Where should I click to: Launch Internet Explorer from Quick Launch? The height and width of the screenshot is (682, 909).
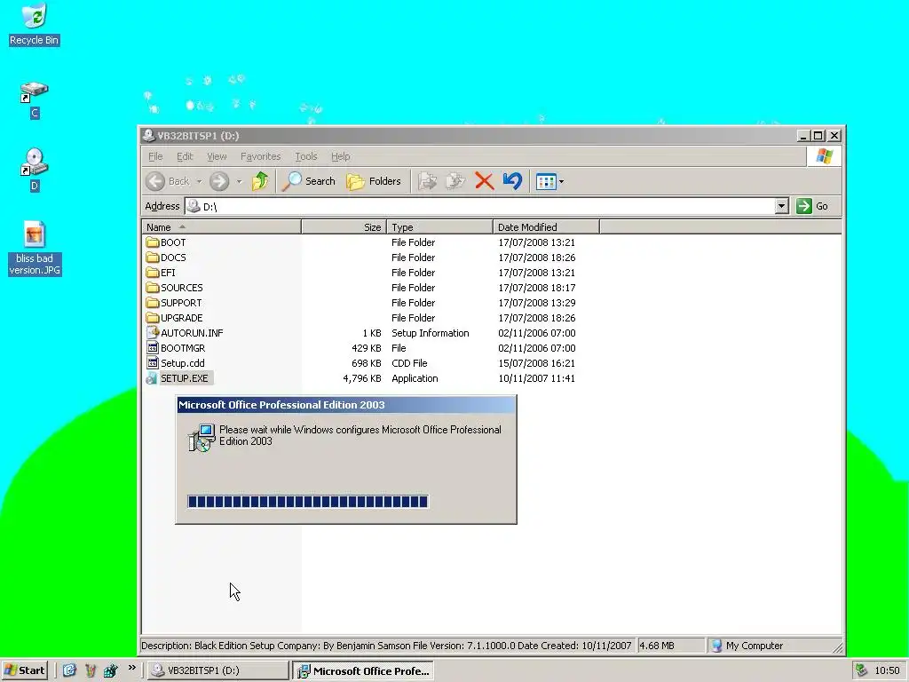pyautogui.click(x=69, y=670)
